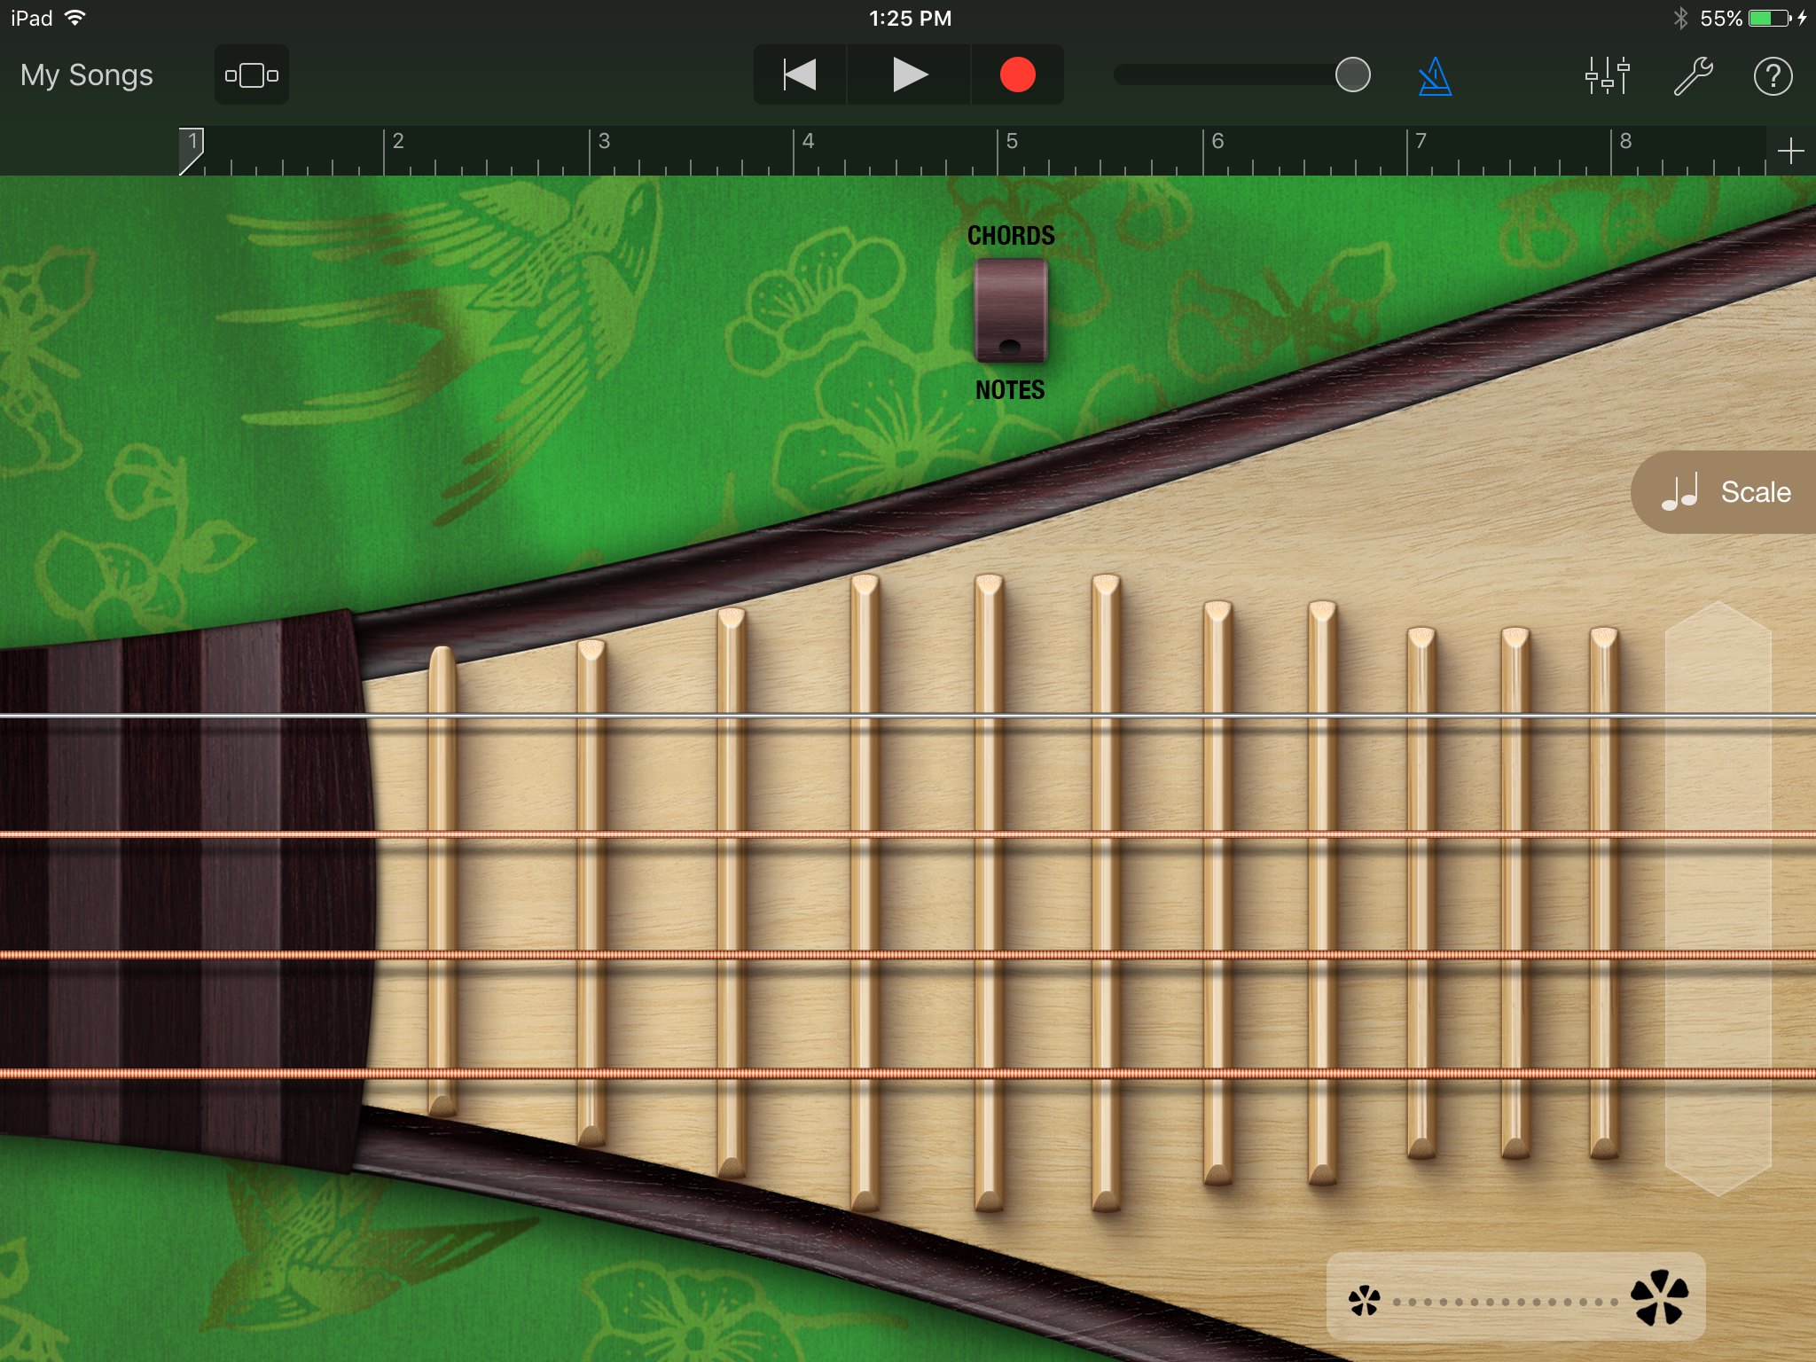1816x1362 pixels.
Task: Tap the metronome icon to toggle it
Action: 1434,75
